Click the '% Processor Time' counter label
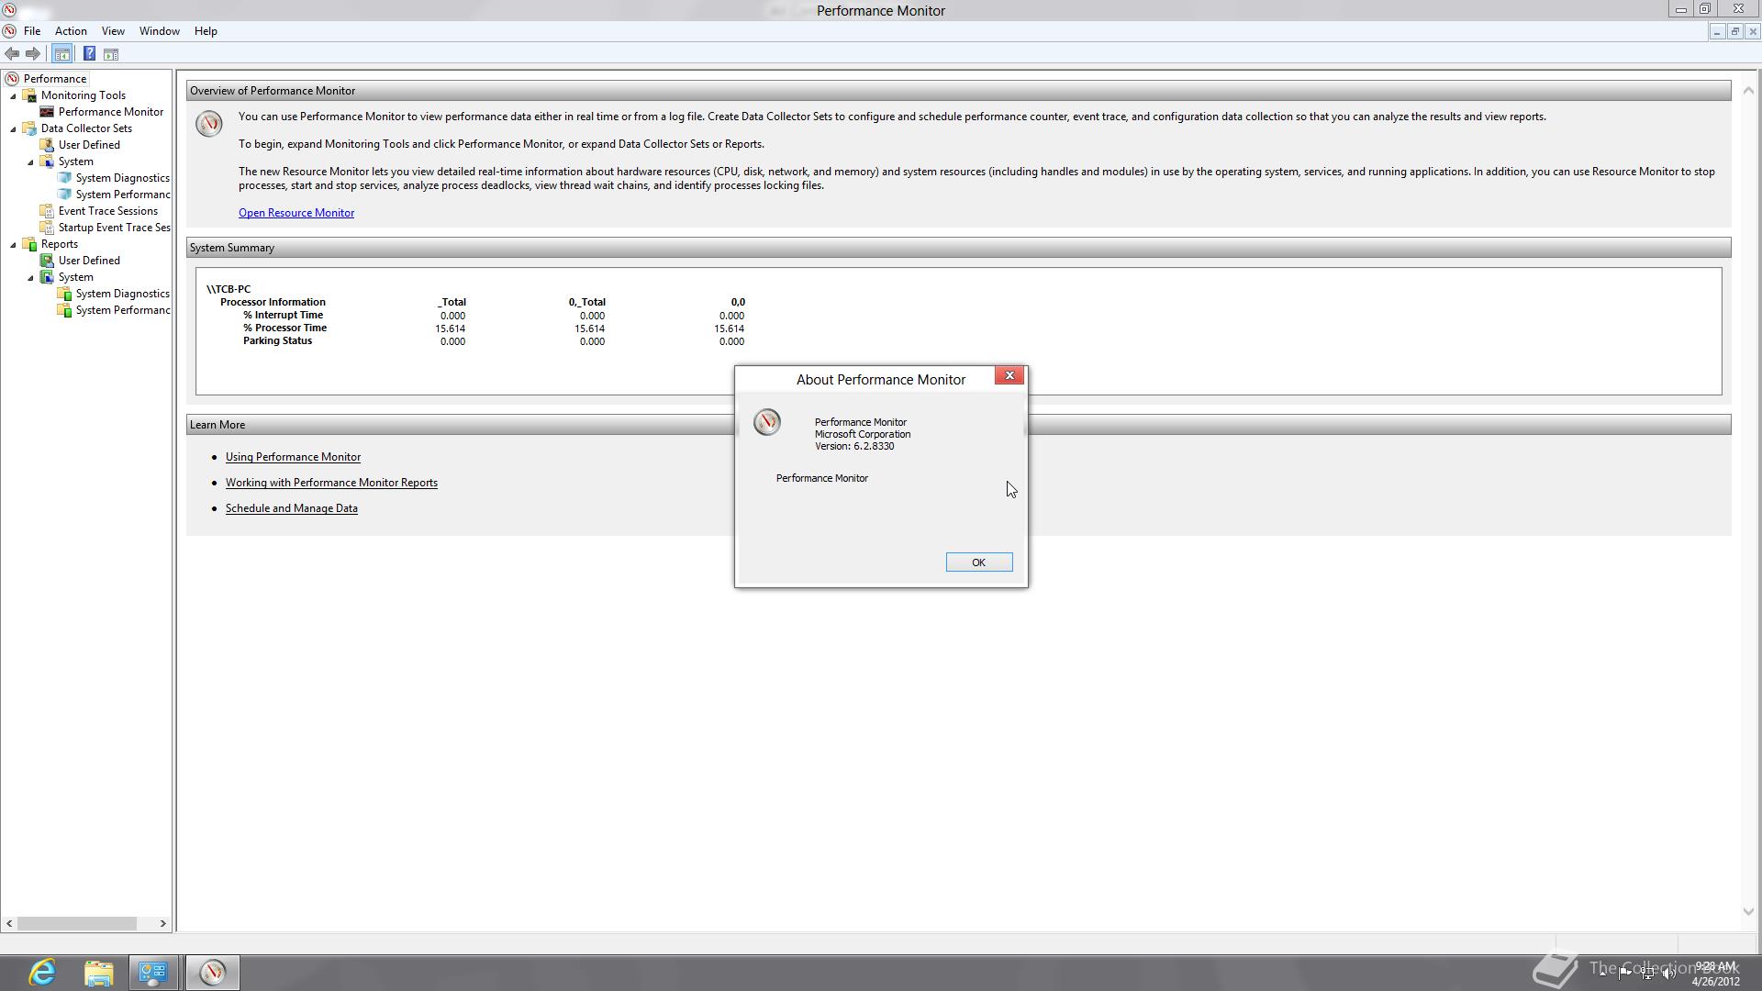 point(284,328)
